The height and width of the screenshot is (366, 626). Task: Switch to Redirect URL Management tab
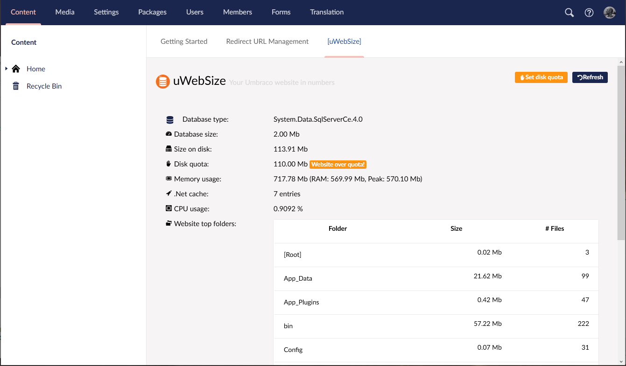(x=267, y=41)
